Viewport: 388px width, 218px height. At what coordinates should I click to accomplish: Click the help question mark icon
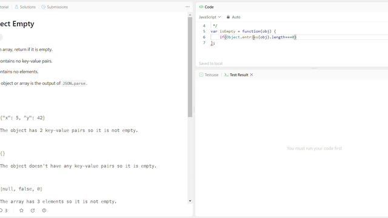tap(44, 210)
